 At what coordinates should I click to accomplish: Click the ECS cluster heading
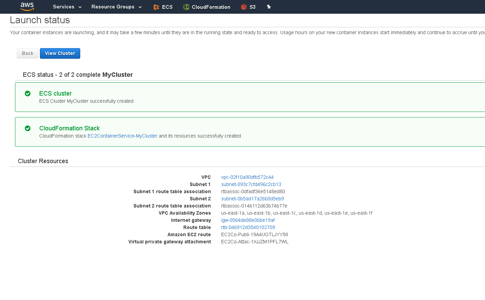pos(55,94)
